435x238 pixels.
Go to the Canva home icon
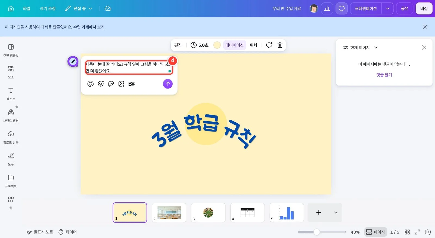tap(11, 8)
